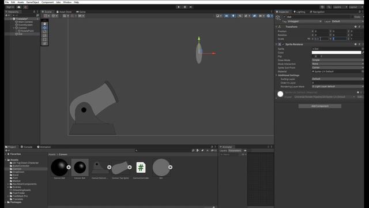
Task: Select Main Camera in Hierarchy
Action: tap(25, 22)
